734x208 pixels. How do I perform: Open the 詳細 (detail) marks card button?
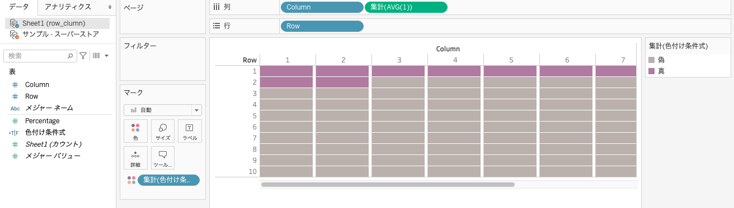[135, 158]
